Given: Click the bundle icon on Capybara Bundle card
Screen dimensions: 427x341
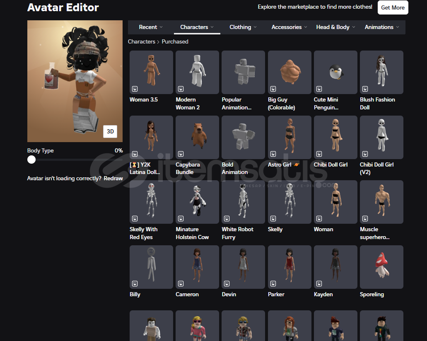Looking at the screenshot, I should pos(181,154).
